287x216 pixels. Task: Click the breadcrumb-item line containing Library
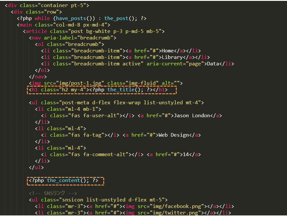(x=126, y=57)
